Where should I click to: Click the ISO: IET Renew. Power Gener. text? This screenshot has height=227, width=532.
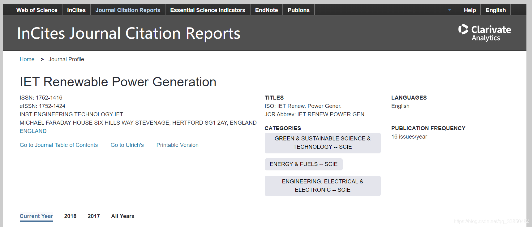tap(303, 106)
